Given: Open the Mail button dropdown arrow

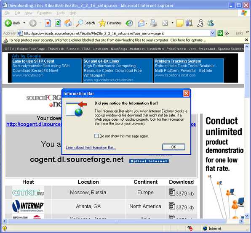Looking at the screenshot, I should click(146, 23).
